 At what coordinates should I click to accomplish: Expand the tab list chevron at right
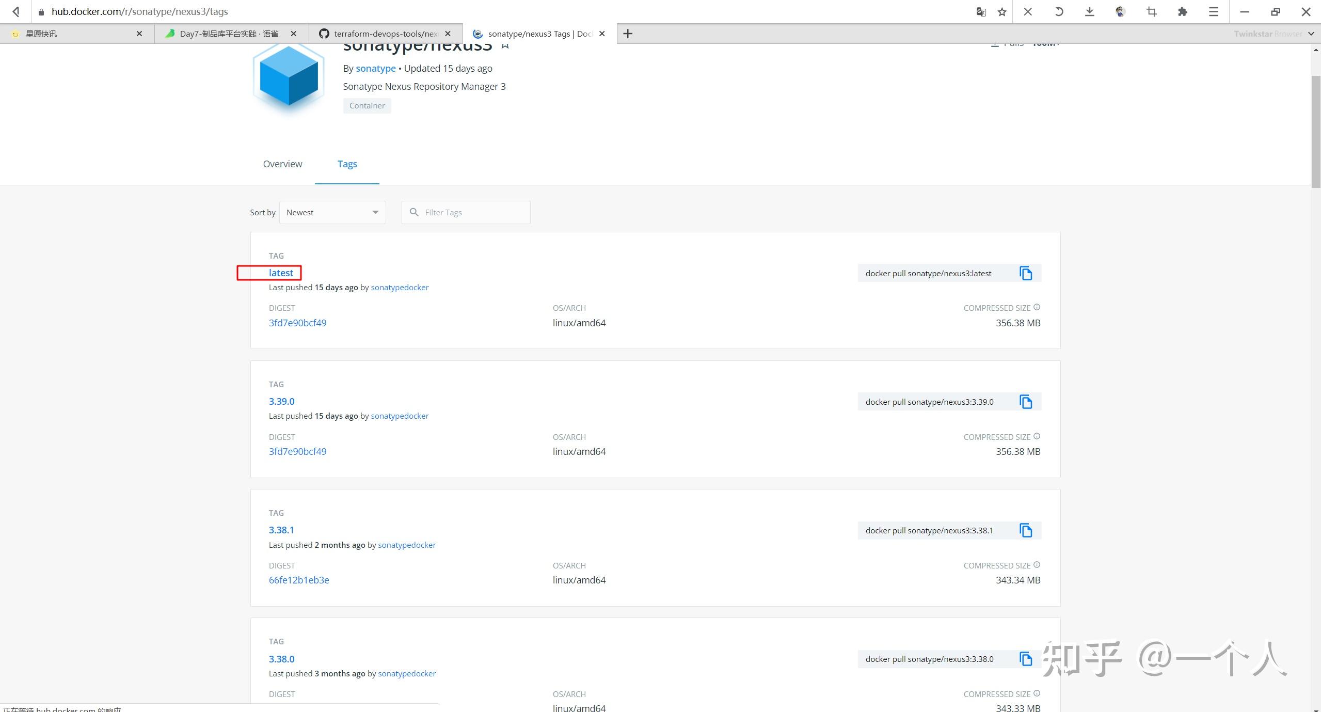pyautogui.click(x=1311, y=34)
